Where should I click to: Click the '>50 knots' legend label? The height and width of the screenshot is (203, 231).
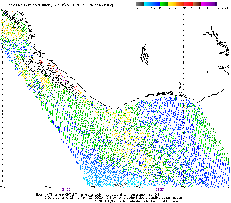222,8
